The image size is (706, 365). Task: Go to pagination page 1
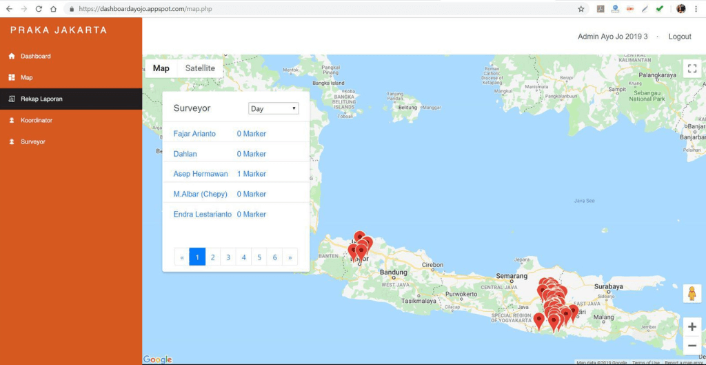tap(197, 257)
